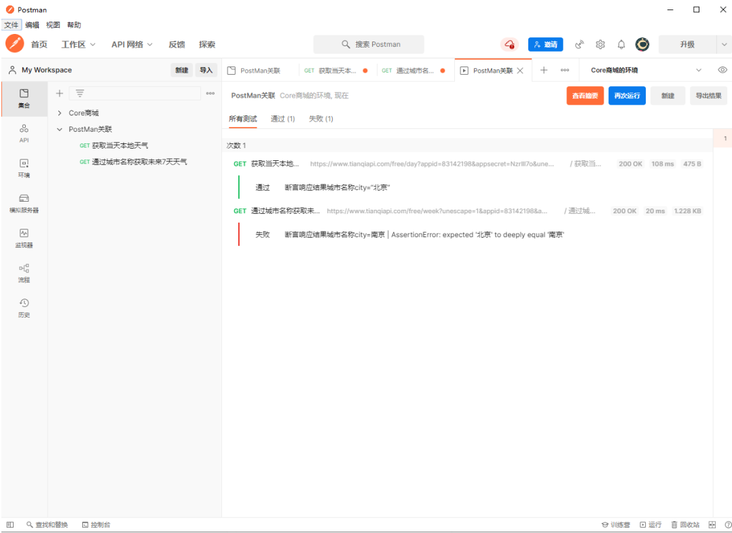Open the 历史 history section
The image size is (732, 533).
tap(24, 308)
